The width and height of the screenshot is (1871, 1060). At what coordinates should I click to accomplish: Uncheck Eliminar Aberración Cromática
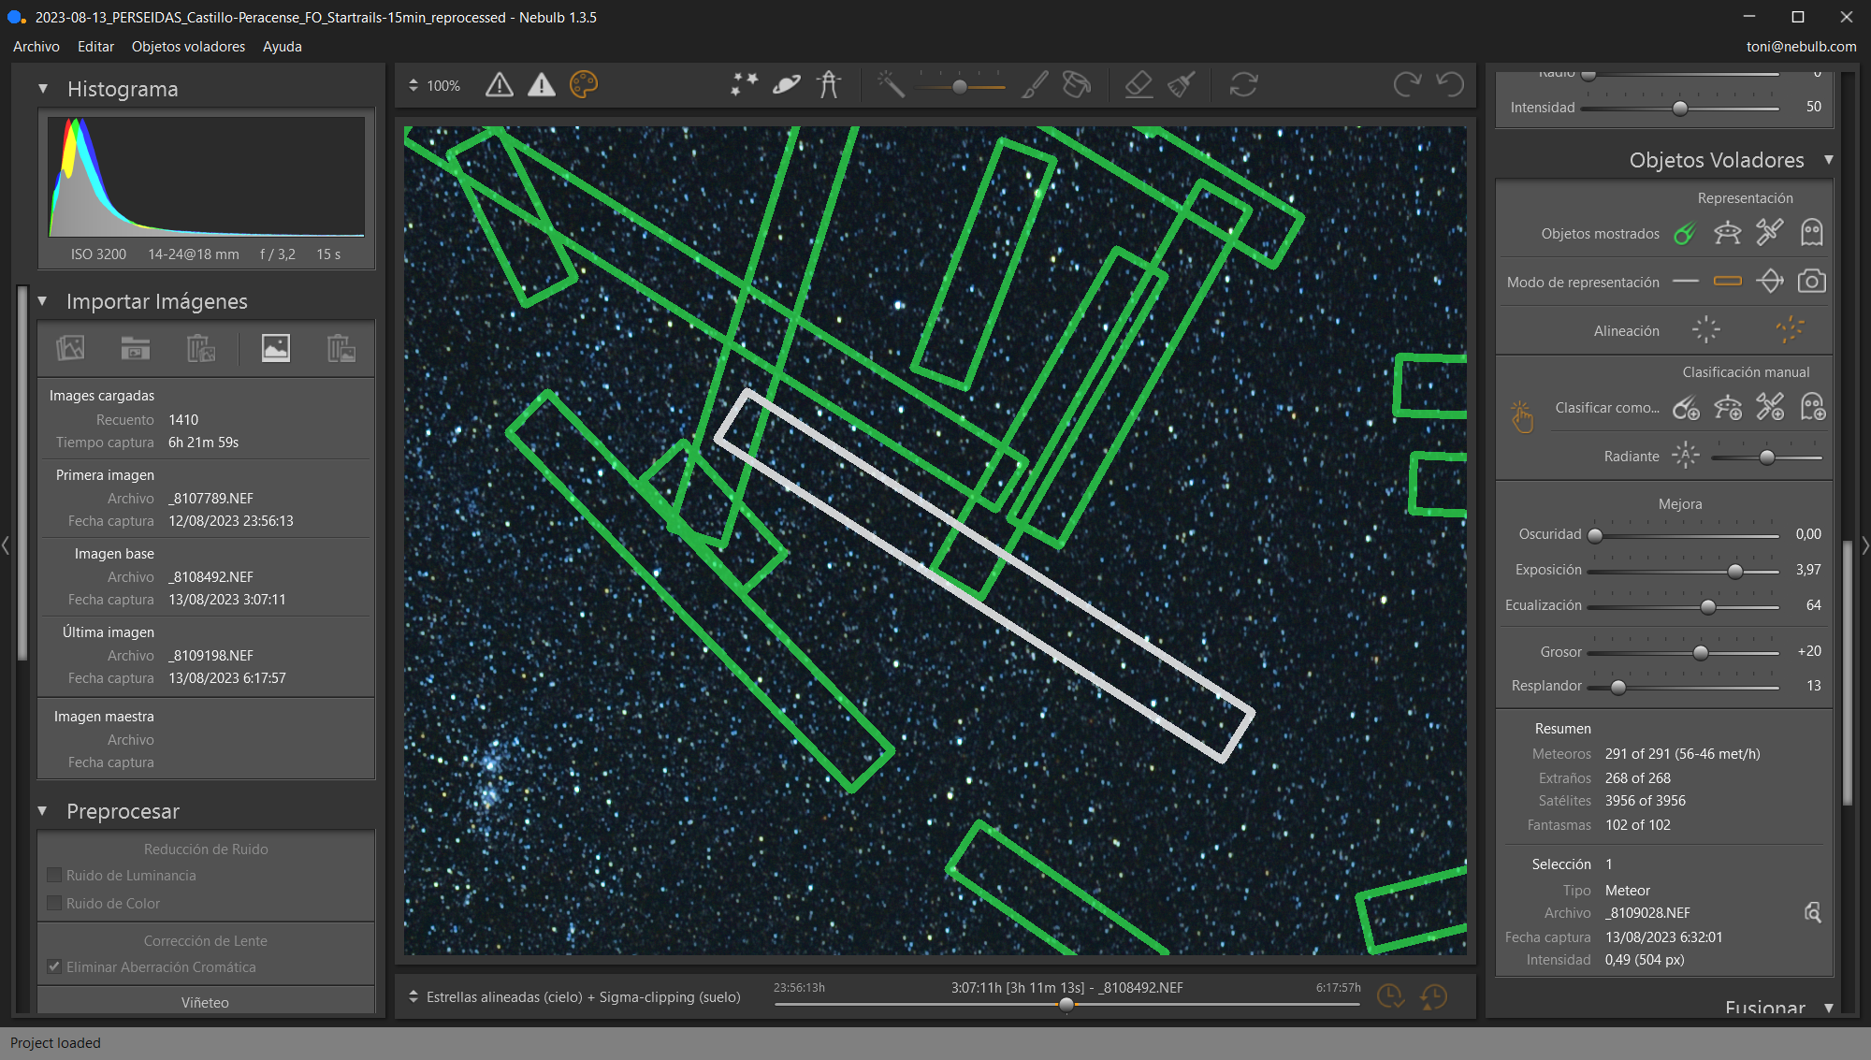54,967
